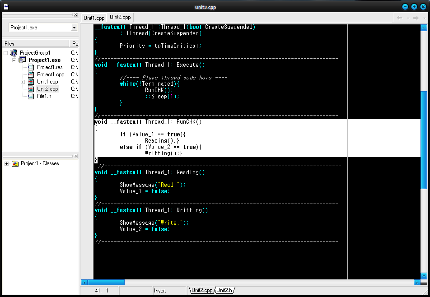
Task: Click the Project1 - Classes folder icon
Action: [x=15, y=163]
